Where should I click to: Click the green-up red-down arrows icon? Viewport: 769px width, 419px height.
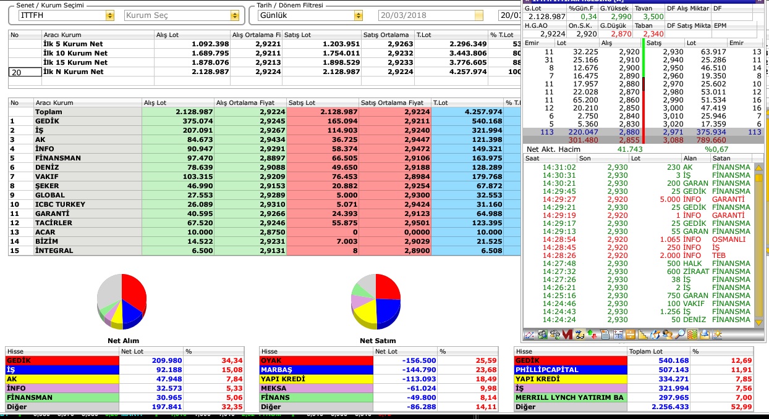point(592,335)
